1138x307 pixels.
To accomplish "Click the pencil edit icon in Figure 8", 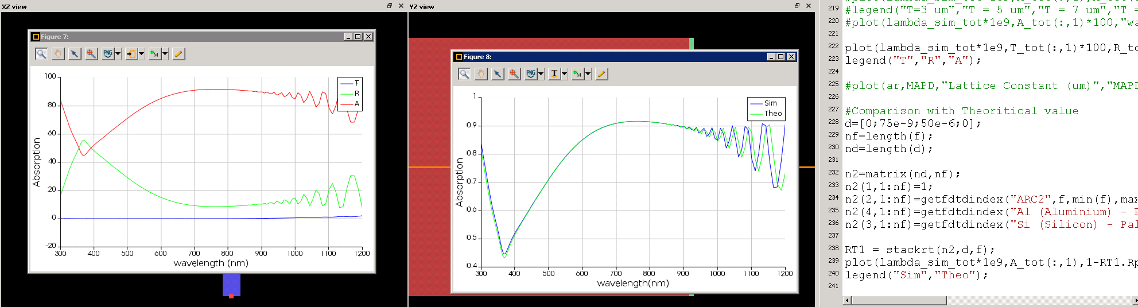I will point(601,74).
